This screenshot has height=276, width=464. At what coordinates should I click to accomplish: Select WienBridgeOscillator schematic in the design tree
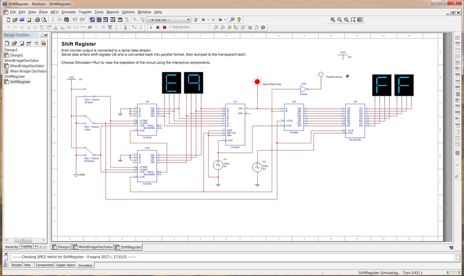pos(27,66)
